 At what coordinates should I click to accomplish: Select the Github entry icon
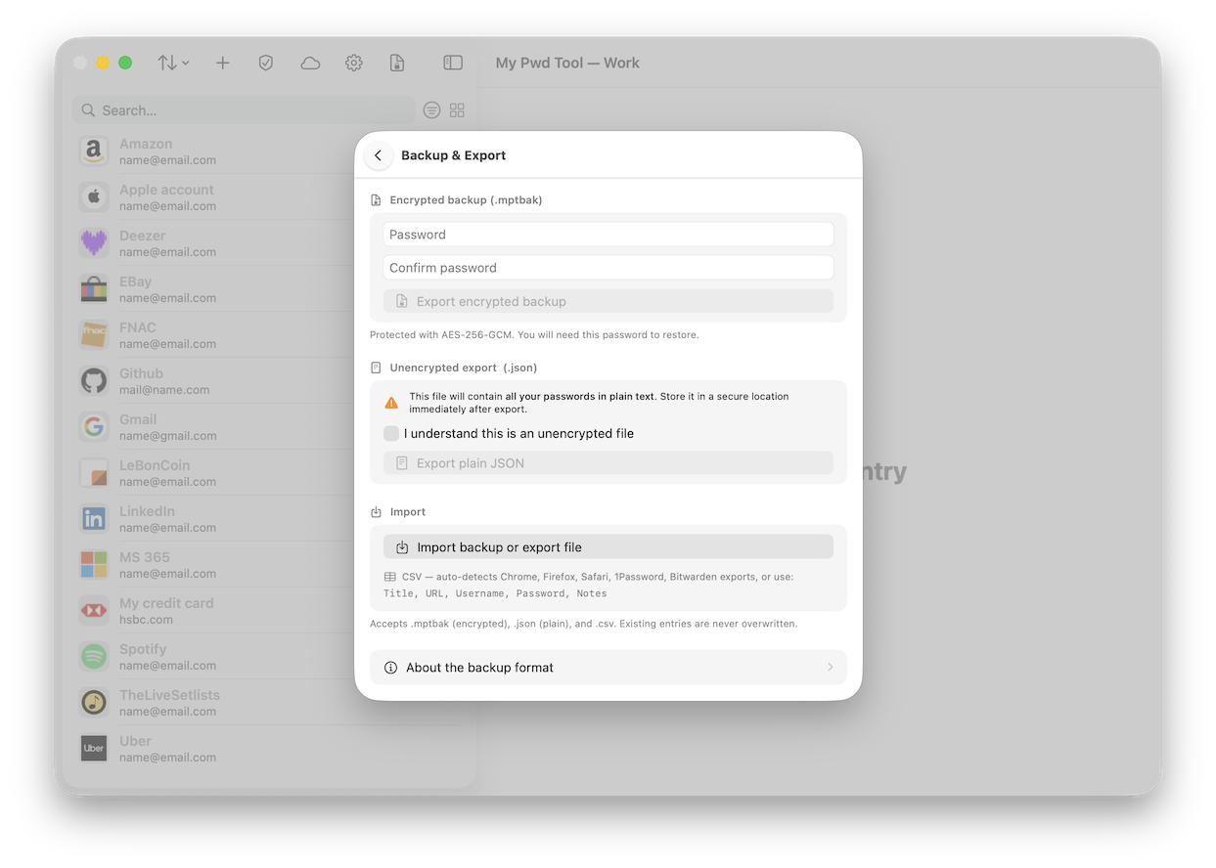pyautogui.click(x=94, y=380)
